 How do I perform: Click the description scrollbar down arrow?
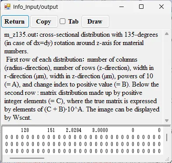coord(167,121)
